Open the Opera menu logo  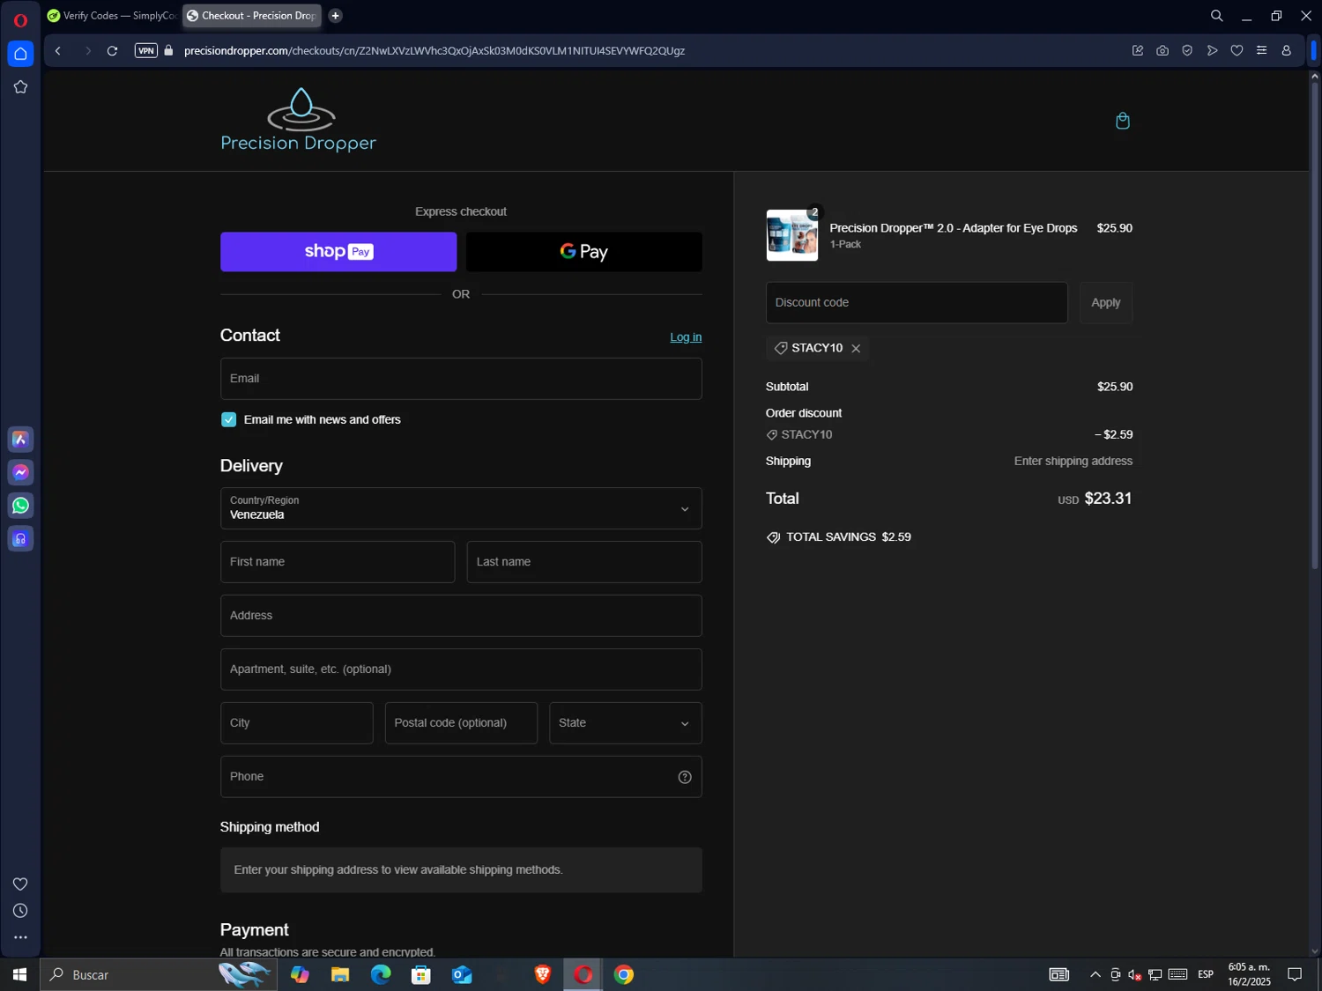20,19
